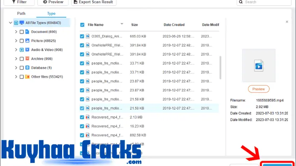
Task: Uncheck the Recovered_mp4 2.13 MB file checkbox
Action: click(x=82, y=117)
